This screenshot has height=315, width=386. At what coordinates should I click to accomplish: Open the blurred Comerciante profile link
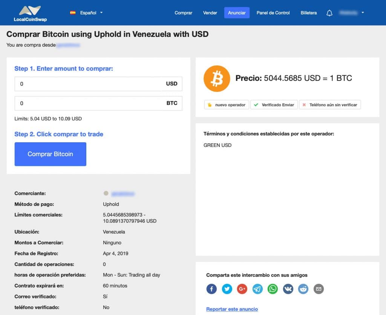(x=123, y=194)
